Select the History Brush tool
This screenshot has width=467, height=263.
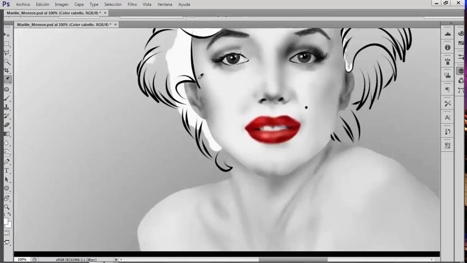point(7,116)
